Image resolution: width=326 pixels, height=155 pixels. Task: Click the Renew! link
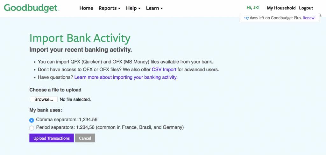click(x=309, y=18)
